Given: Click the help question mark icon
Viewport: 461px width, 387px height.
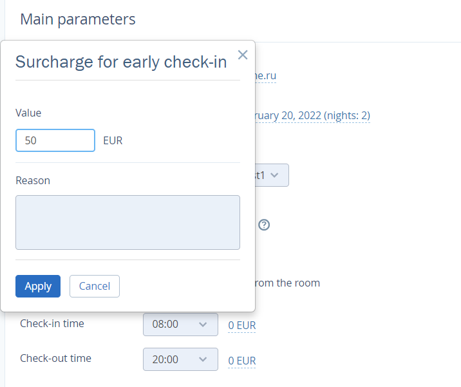Looking at the screenshot, I should (264, 225).
